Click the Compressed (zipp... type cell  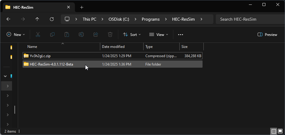161,56
